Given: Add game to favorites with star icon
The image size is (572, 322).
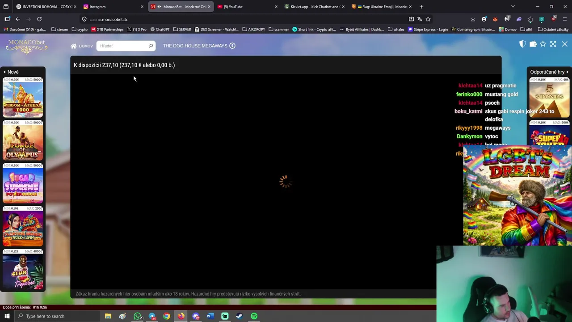Looking at the screenshot, I should [x=543, y=44].
